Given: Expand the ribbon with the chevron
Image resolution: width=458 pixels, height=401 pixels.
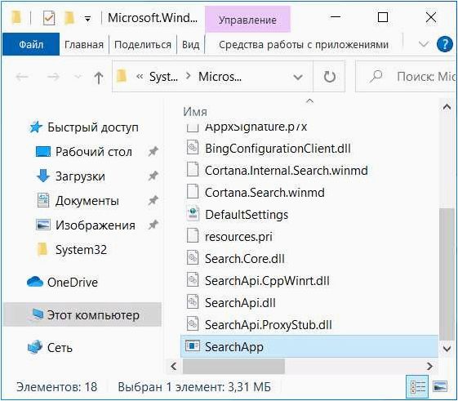Looking at the screenshot, I should (x=423, y=44).
